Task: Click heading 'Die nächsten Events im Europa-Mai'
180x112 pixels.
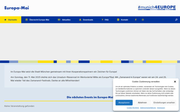Action: click(x=90, y=97)
